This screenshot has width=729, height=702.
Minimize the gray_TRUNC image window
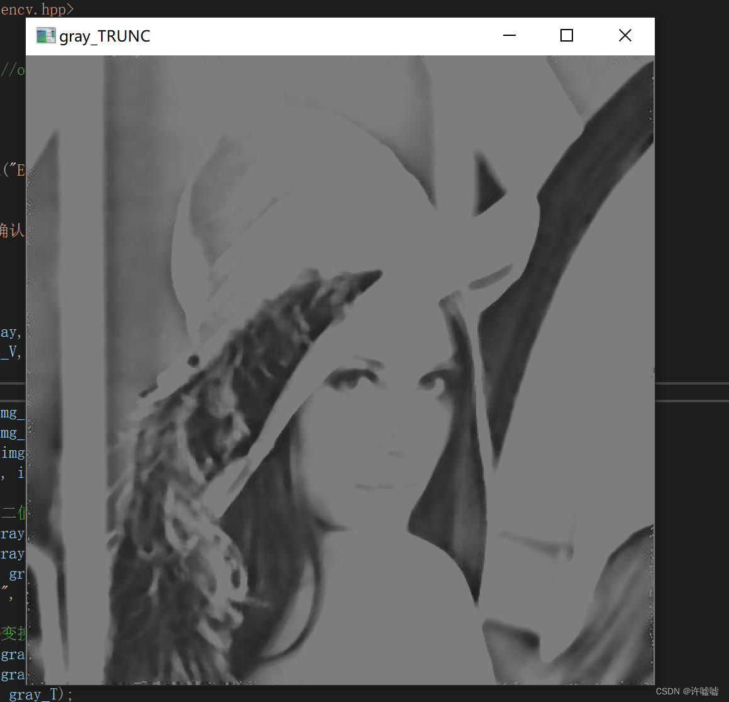coord(509,36)
